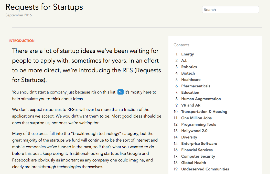The height and width of the screenshot is (174, 270).
Task: Go to A.I. in Contents
Action: pos(184,61)
